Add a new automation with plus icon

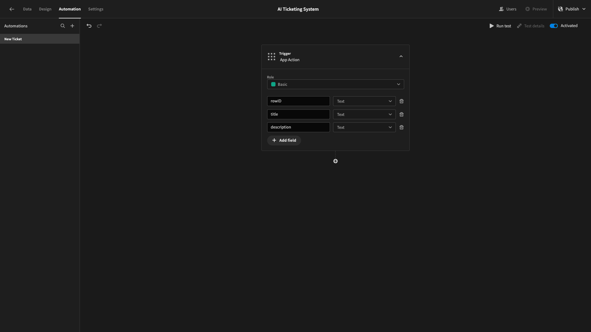click(x=72, y=26)
